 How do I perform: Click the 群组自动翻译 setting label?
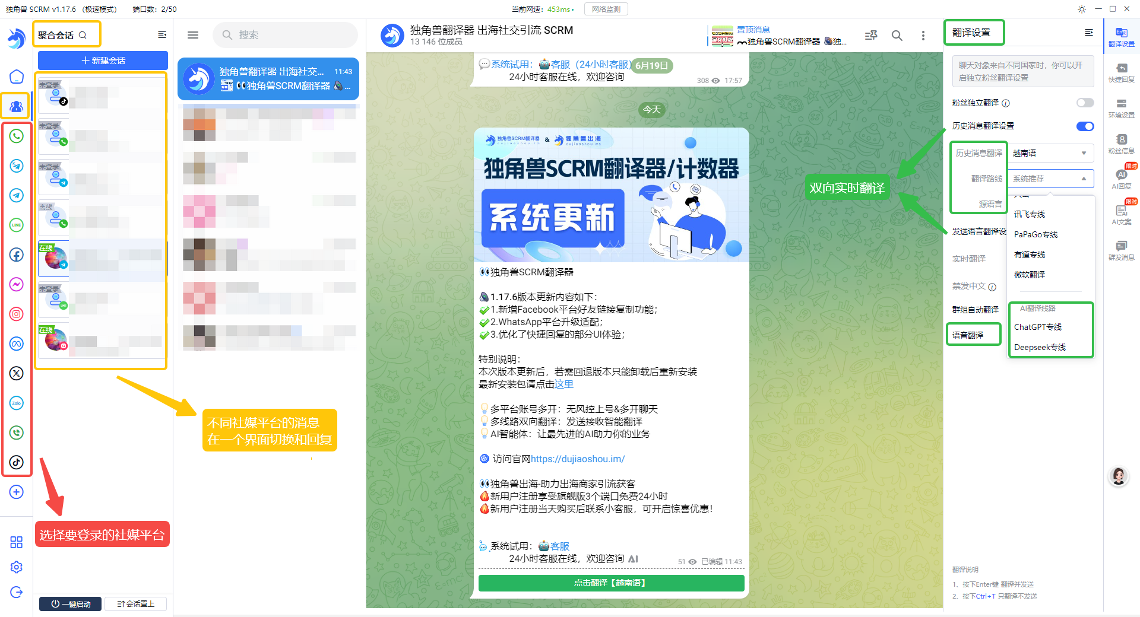976,310
